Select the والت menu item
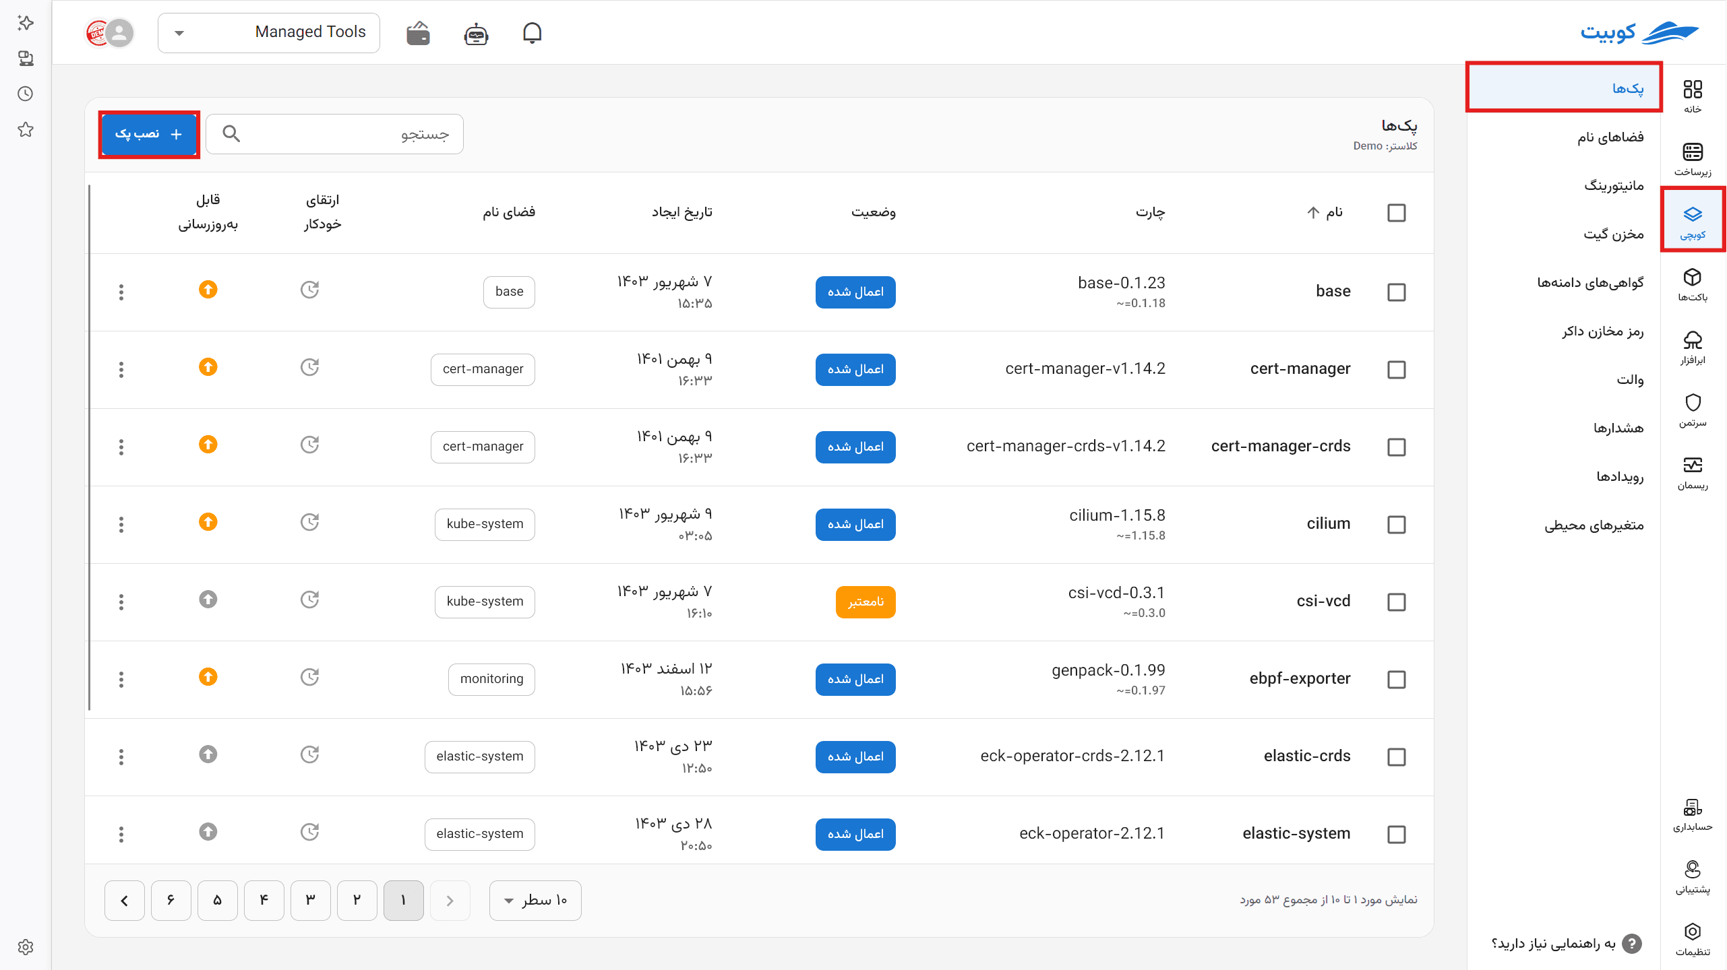Screen dimensions: 1727x970 click(x=1630, y=379)
